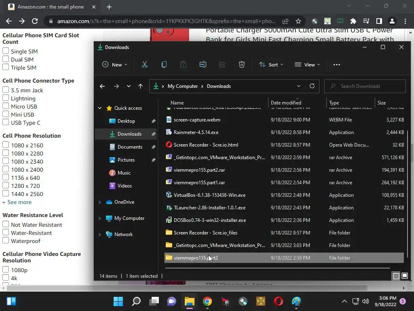Check the Single SIM filter
This screenshot has height=311, width=414.
click(6, 51)
